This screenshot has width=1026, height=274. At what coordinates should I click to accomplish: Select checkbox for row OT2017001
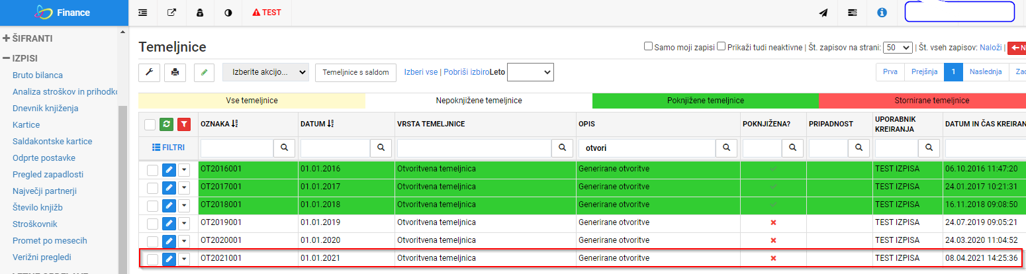point(152,188)
